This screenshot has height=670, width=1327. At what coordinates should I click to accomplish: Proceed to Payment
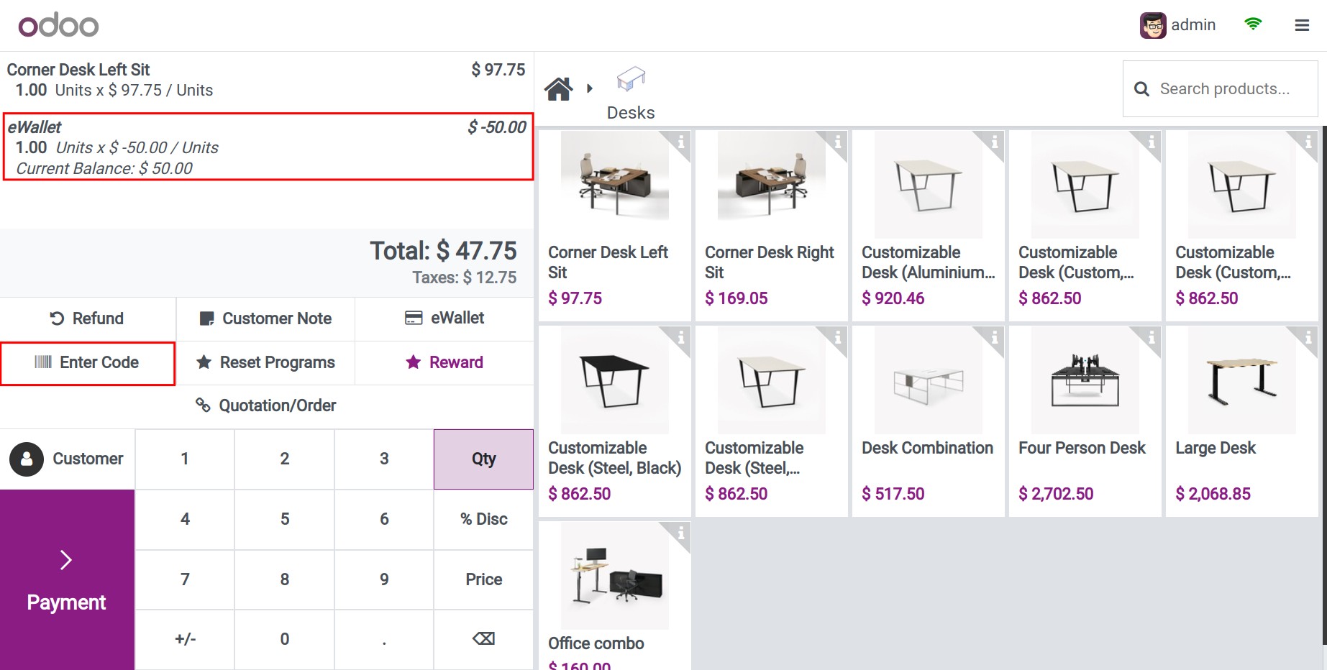(67, 579)
